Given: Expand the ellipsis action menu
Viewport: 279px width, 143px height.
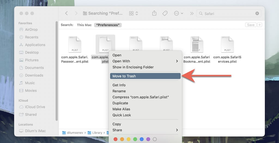Looking at the screenshot, I should (178, 13).
